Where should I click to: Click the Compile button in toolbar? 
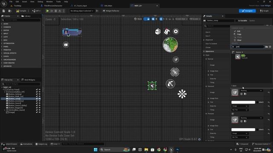click(21, 11)
